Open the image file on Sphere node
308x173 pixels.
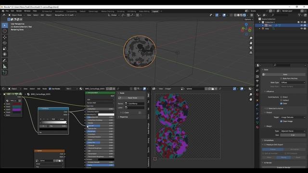tap(60, 161)
